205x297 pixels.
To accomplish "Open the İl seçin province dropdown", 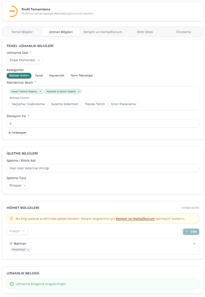I will [x=17, y=231].
